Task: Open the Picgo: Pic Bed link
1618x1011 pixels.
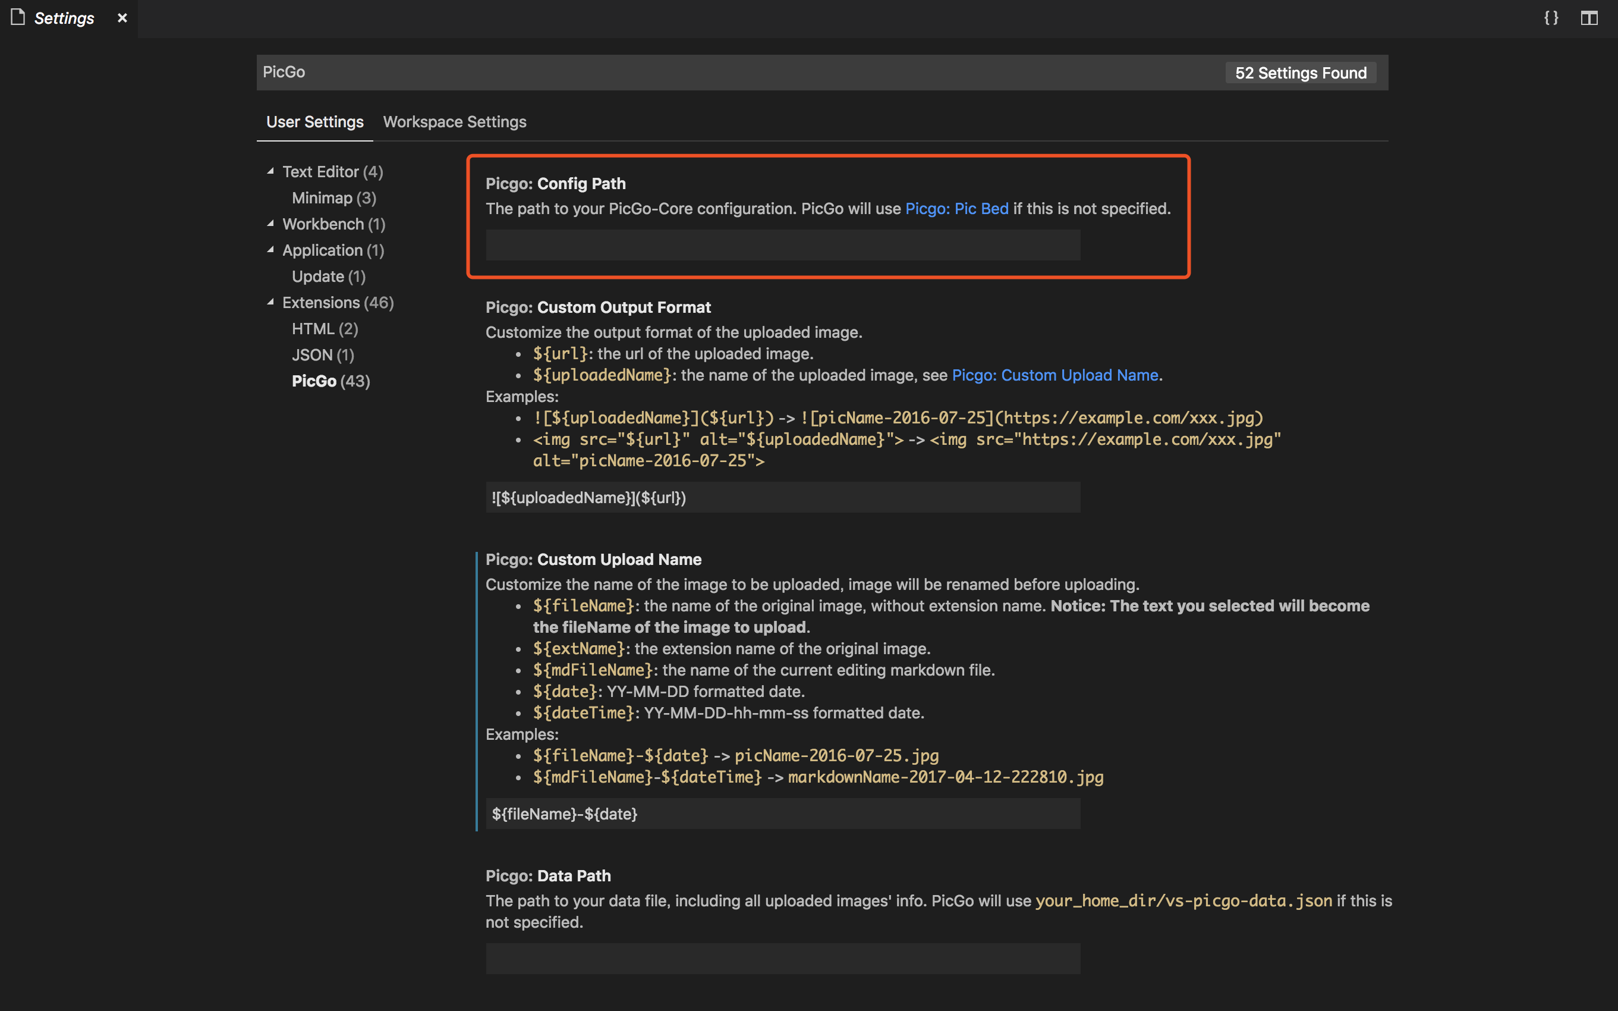Action: 956,209
